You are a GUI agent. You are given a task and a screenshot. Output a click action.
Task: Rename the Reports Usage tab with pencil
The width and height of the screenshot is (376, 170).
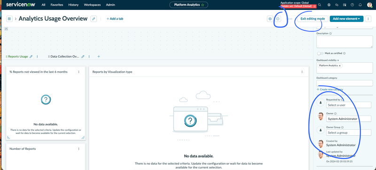31,56
